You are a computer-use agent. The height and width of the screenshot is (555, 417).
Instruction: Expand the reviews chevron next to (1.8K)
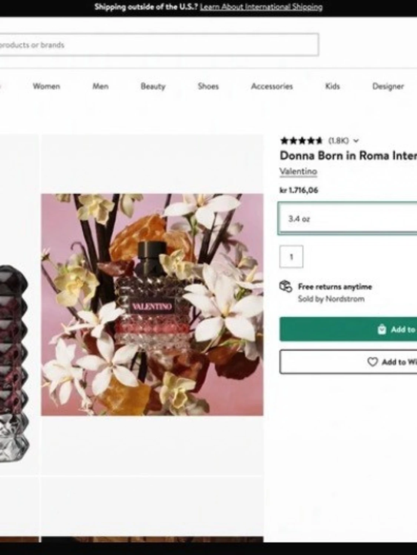pos(356,141)
